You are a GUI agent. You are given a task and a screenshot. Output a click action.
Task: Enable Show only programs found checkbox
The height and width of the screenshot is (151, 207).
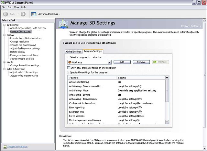click(69, 68)
